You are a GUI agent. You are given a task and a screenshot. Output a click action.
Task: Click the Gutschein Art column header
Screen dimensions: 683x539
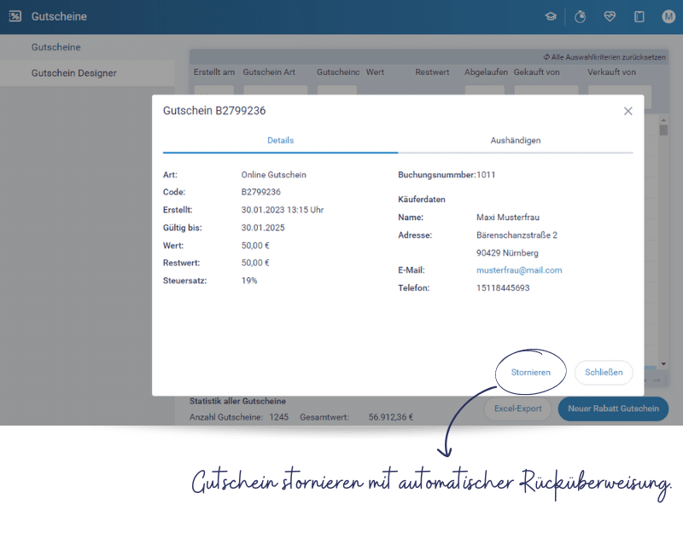pyautogui.click(x=269, y=72)
